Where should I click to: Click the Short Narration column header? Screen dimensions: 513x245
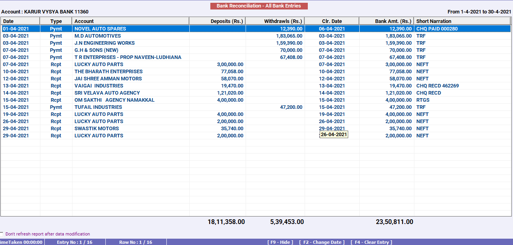[436, 21]
